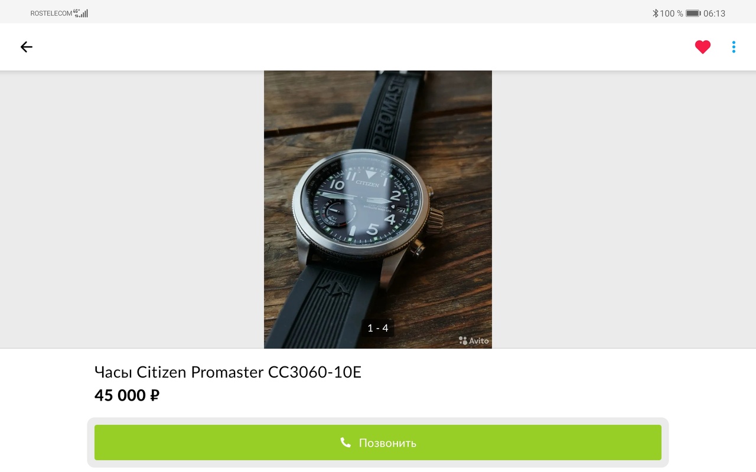Tap the phone handset icon
Viewport: 756px width, 472px height.
tap(346, 442)
